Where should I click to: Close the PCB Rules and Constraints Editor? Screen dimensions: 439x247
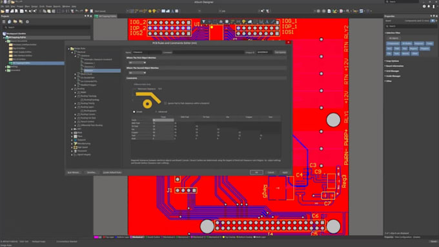tap(289, 43)
